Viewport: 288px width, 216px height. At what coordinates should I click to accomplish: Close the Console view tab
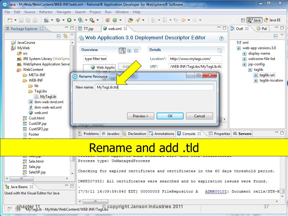pyautogui.click(x=199, y=133)
